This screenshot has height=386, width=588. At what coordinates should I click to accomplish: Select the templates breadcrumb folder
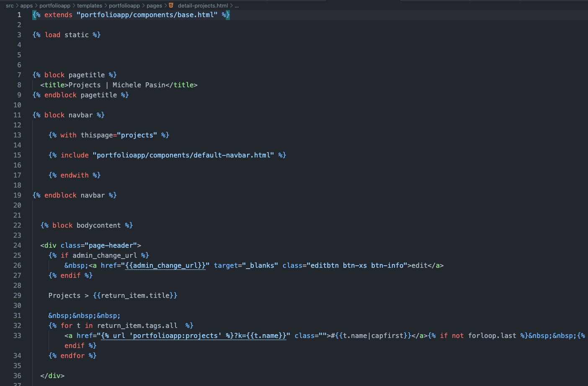(x=90, y=5)
